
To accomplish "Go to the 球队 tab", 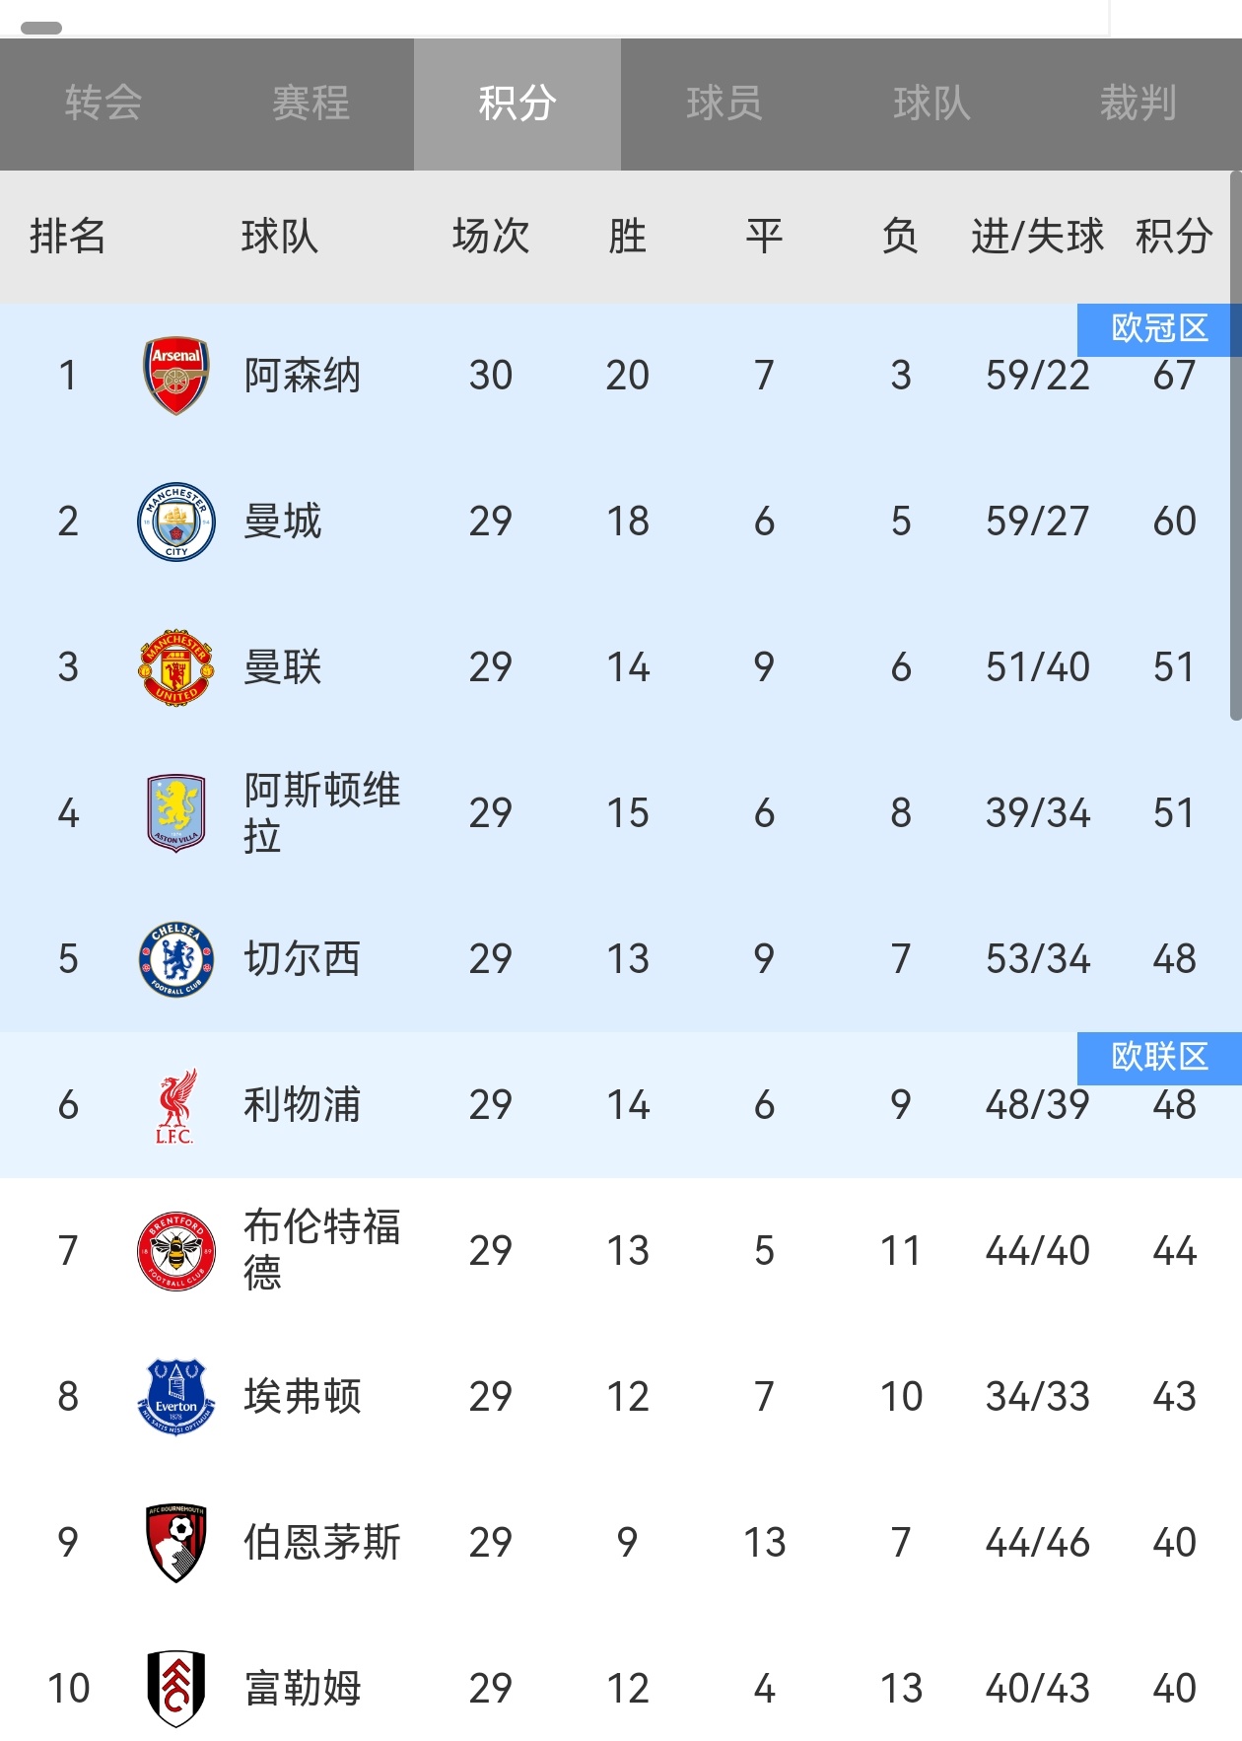I will coord(931,104).
